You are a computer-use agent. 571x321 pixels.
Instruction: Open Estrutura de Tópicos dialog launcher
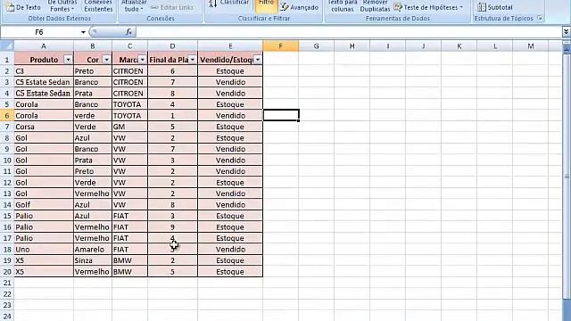coord(539,18)
